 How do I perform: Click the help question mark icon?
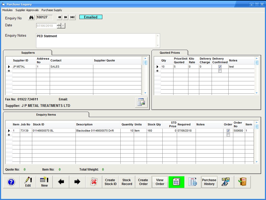11,182
